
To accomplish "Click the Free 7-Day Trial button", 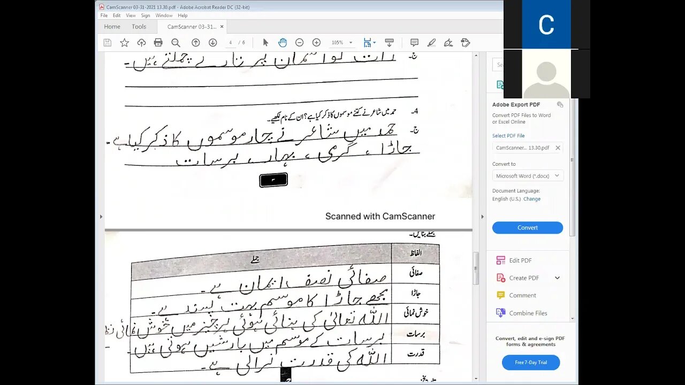I will tap(531, 363).
